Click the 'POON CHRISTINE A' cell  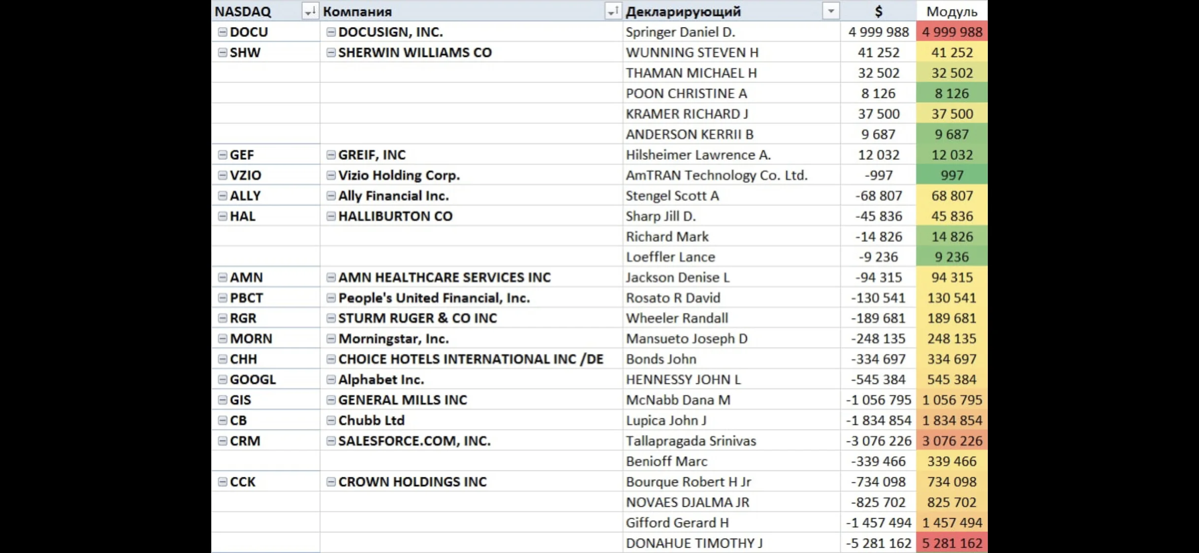click(731, 93)
